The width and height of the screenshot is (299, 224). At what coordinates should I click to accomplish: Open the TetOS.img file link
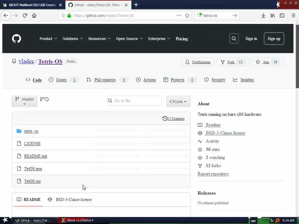click(x=33, y=169)
